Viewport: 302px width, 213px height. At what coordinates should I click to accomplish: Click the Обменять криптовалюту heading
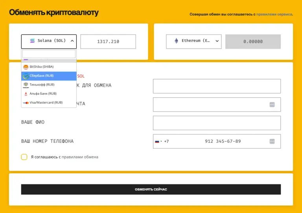(x=54, y=13)
